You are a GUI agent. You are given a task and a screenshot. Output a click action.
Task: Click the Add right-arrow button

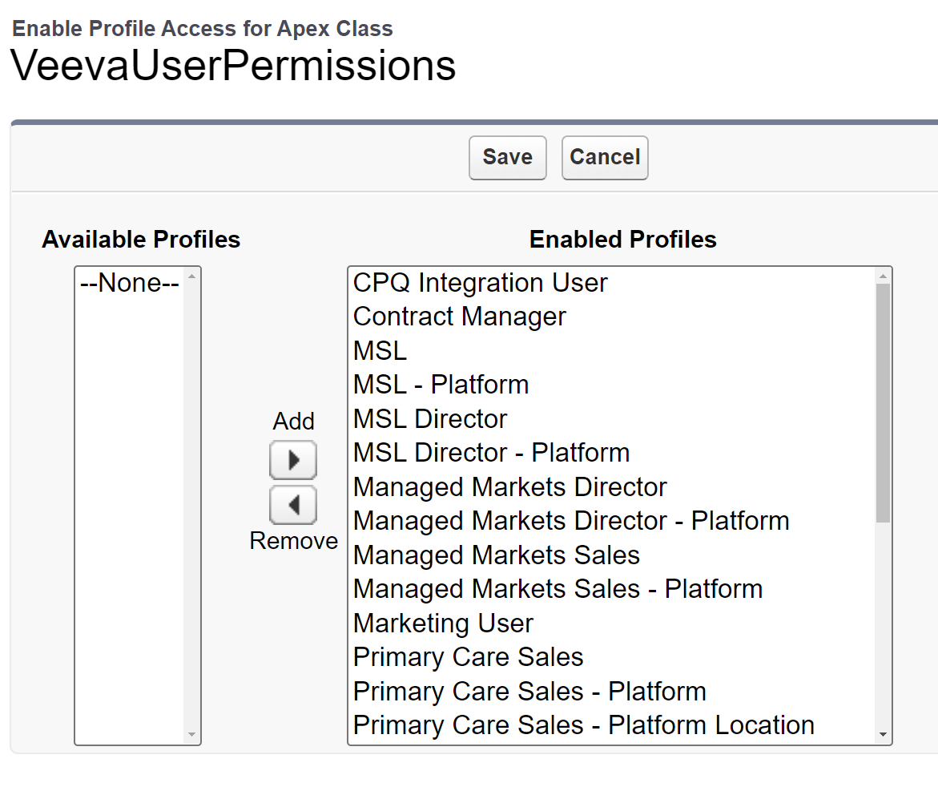coord(293,460)
